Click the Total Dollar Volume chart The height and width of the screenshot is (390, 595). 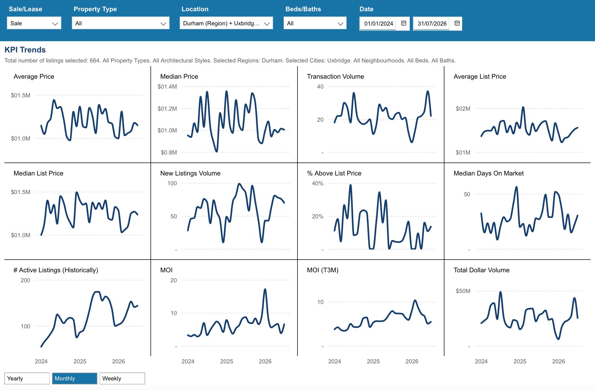pos(517,308)
